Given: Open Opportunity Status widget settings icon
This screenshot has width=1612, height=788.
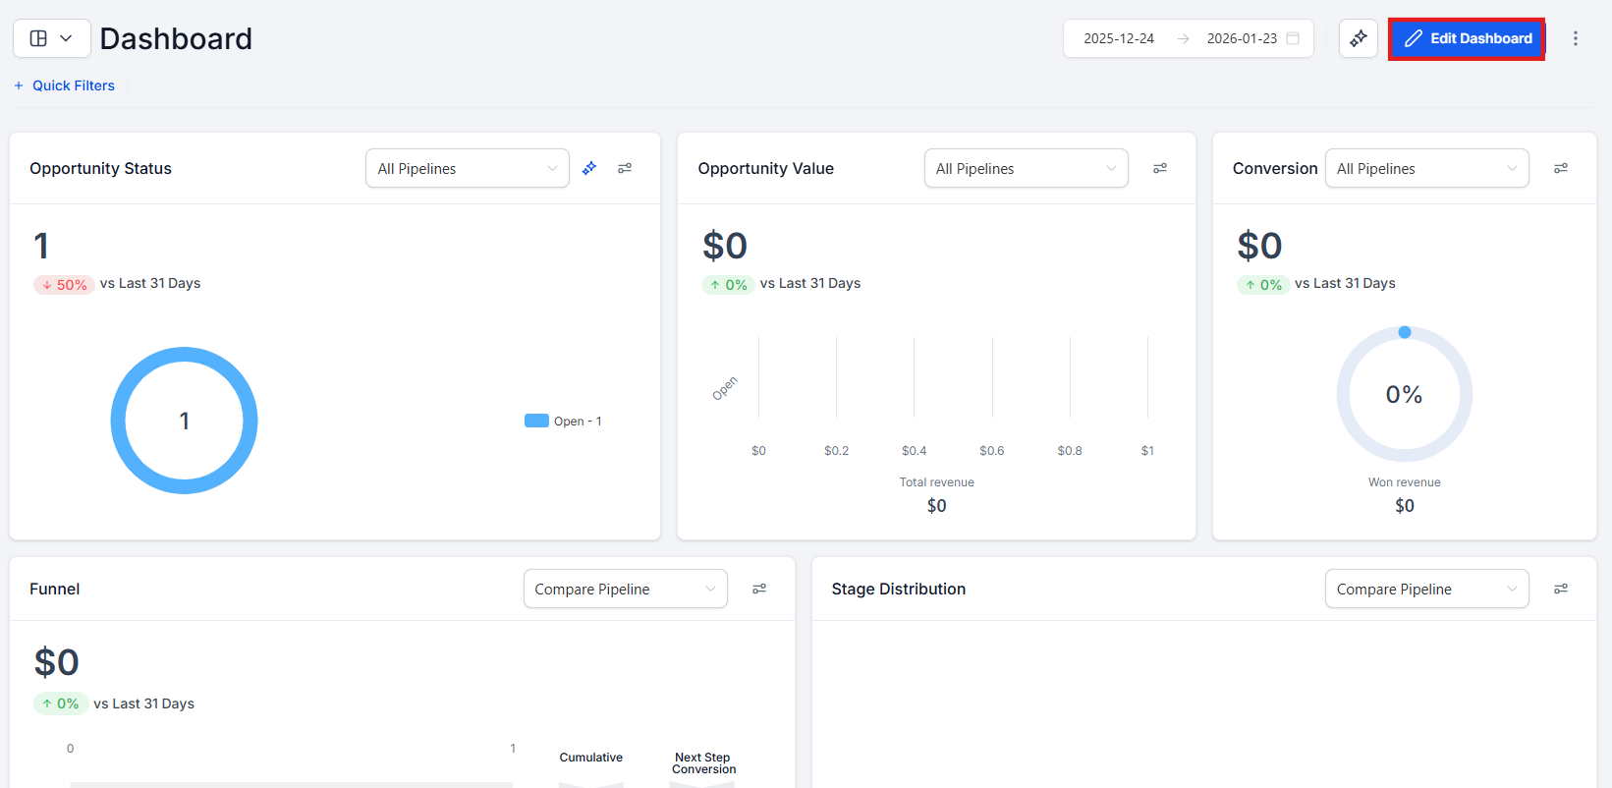Looking at the screenshot, I should pos(625,168).
